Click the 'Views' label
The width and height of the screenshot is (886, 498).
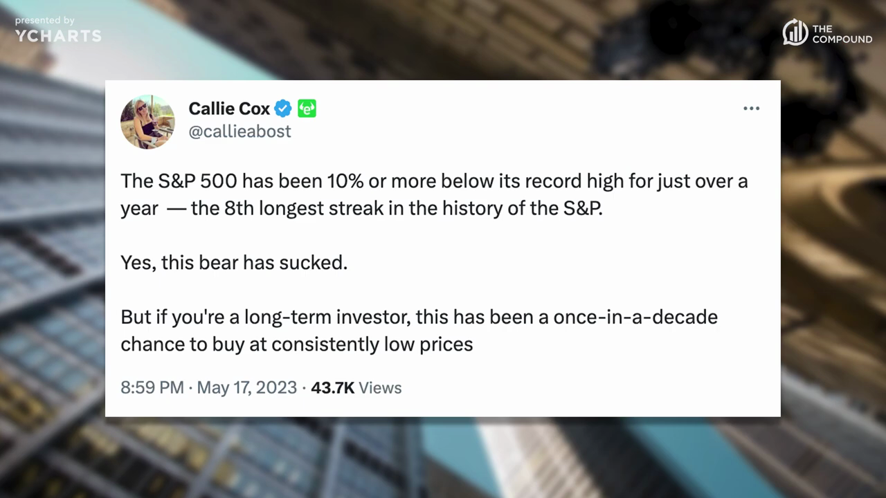coord(380,387)
